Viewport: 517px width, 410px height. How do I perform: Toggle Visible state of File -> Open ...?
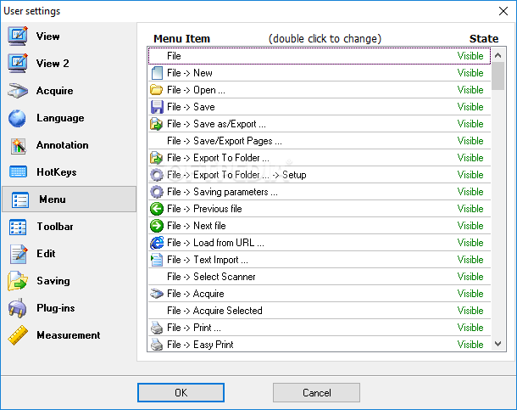tap(470, 90)
